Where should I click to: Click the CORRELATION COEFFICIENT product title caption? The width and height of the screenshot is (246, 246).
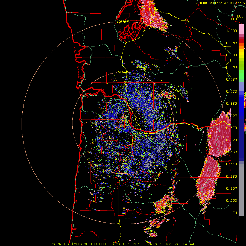(123, 244)
